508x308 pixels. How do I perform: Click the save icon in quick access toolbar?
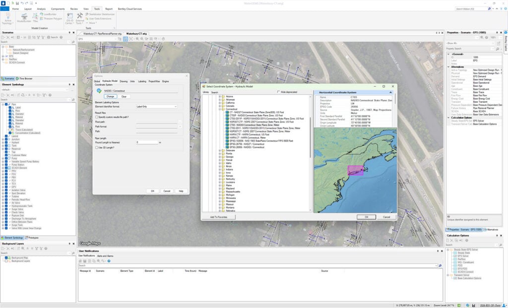coord(17,3)
